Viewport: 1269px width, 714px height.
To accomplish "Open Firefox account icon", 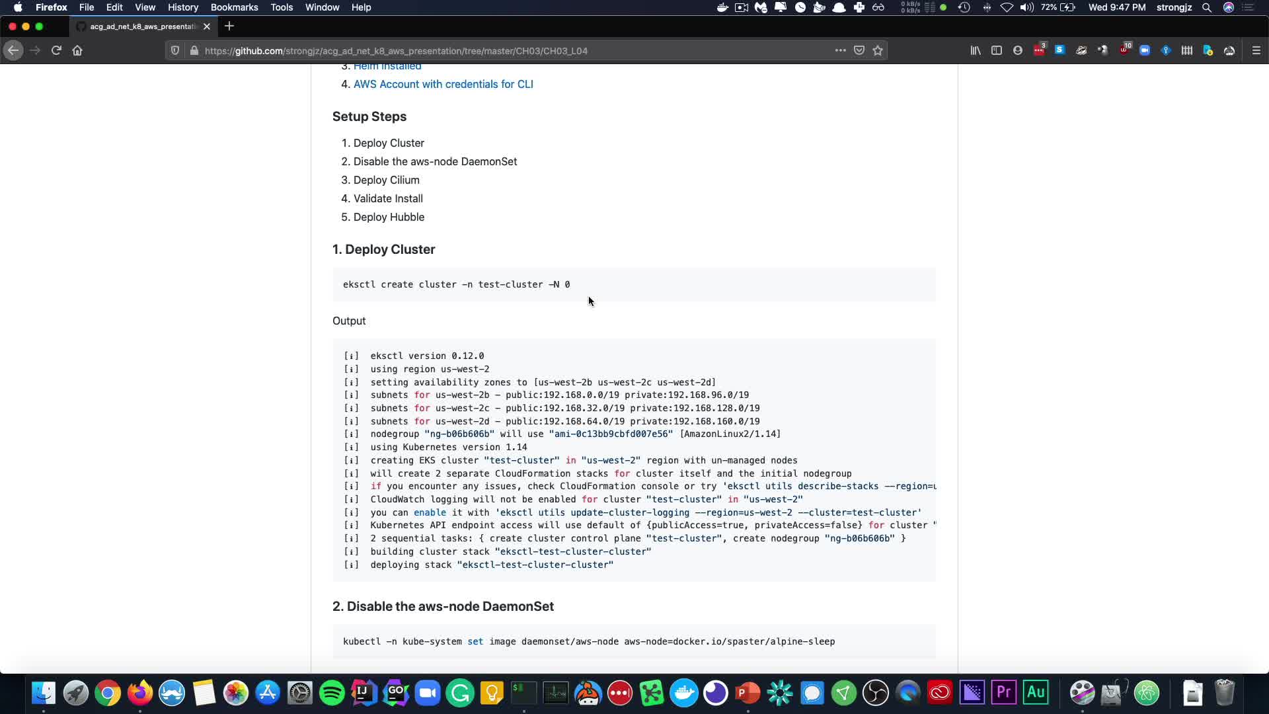I will tap(1018, 50).
